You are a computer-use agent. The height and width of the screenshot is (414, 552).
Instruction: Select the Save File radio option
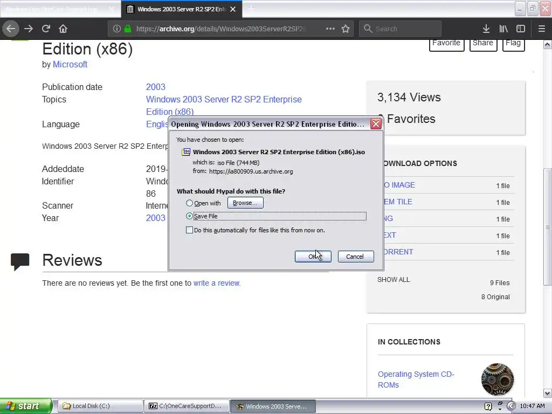[189, 216]
